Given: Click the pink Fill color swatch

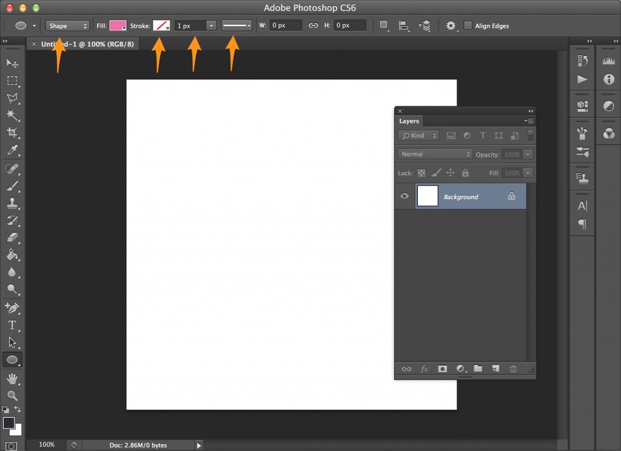Looking at the screenshot, I should [117, 25].
